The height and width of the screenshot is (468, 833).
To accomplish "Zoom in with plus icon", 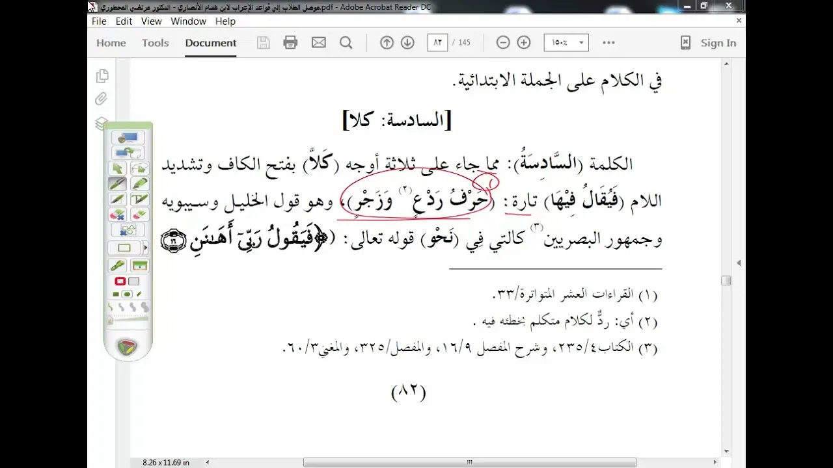I will tap(524, 43).
